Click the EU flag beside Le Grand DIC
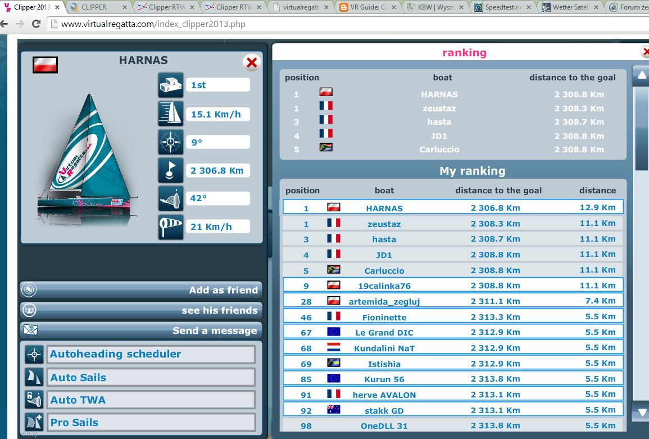Screen dimensions: 649x439 click(334, 331)
